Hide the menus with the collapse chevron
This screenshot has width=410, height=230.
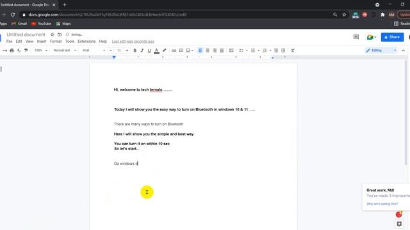[x=403, y=50]
